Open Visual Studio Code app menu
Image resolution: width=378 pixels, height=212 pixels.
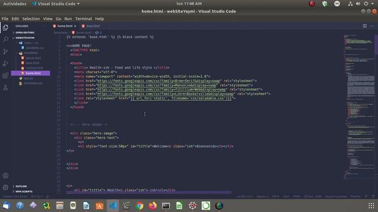[x=56, y=4]
